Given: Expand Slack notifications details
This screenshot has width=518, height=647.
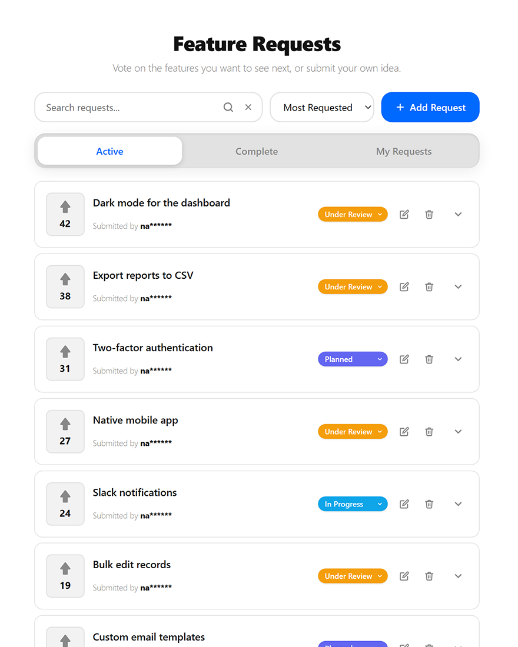Looking at the screenshot, I should (458, 504).
